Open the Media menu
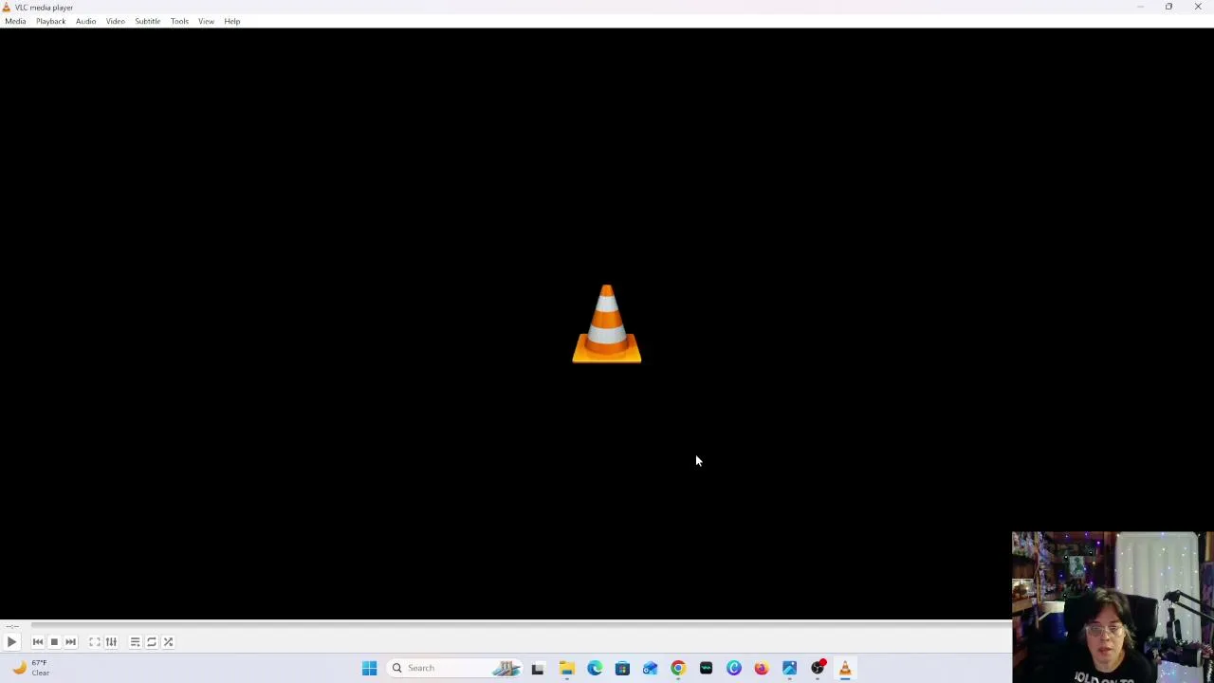 click(15, 21)
